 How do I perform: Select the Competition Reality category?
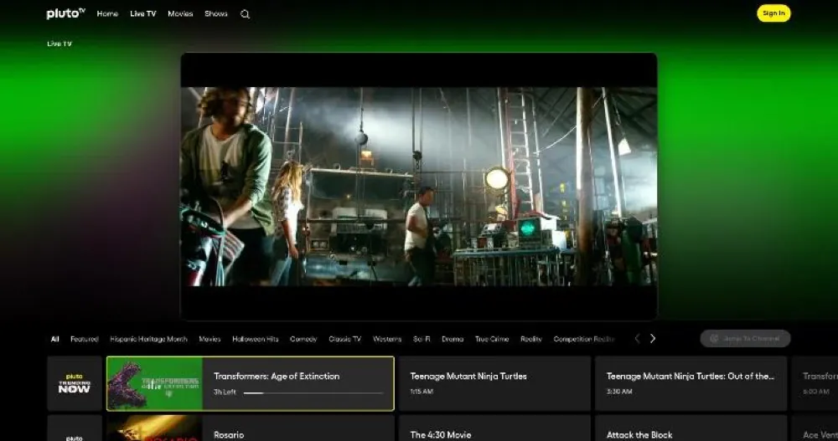pyautogui.click(x=584, y=339)
